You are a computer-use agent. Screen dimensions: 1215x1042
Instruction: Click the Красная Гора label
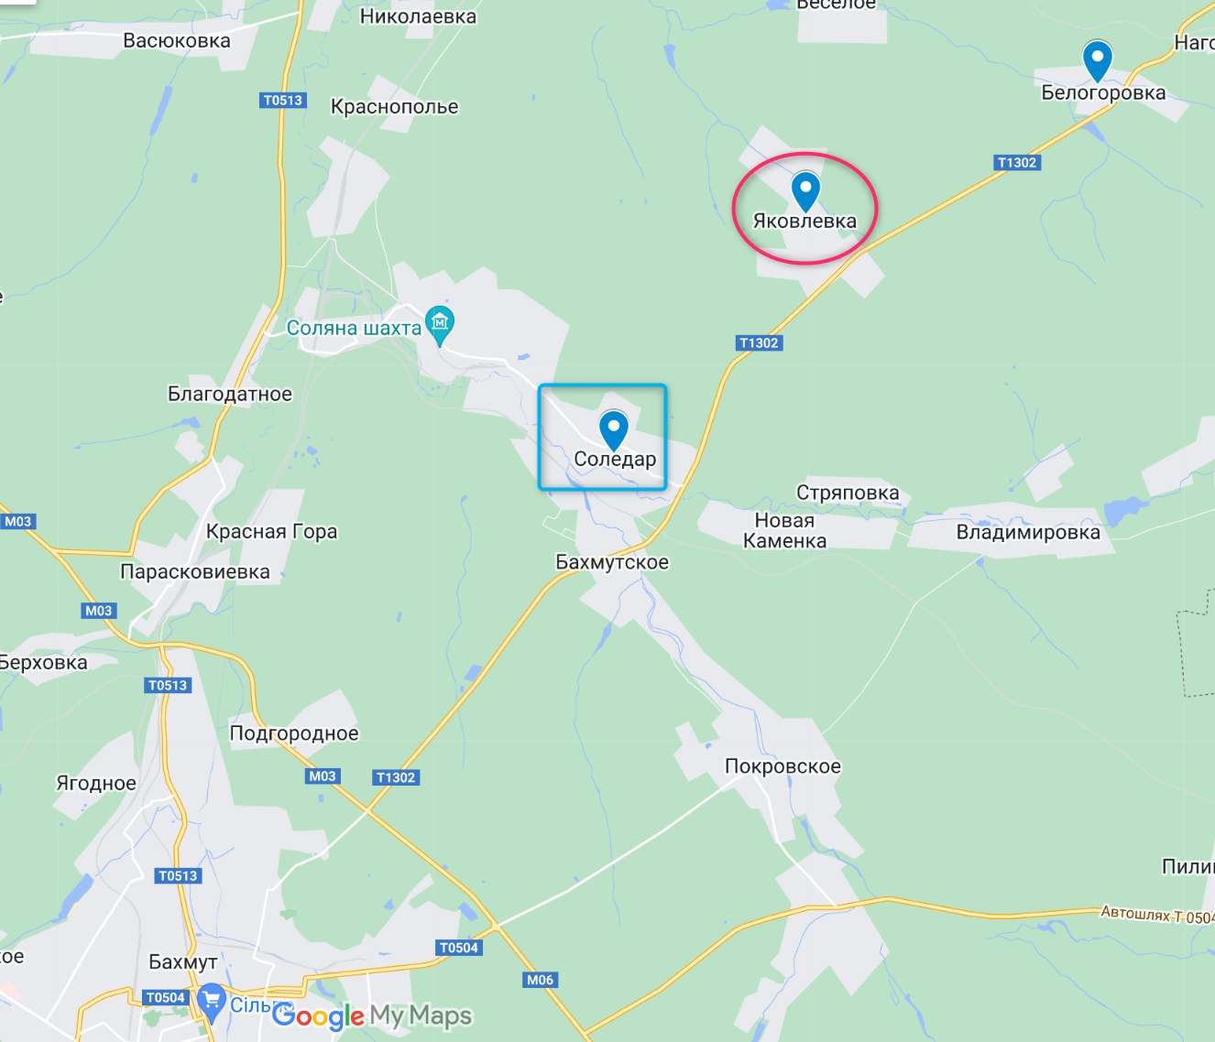pyautogui.click(x=271, y=531)
